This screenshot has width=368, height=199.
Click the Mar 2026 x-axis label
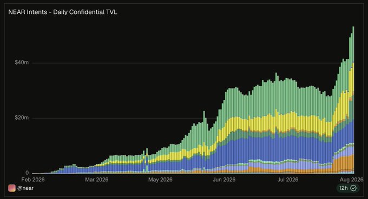point(97,180)
